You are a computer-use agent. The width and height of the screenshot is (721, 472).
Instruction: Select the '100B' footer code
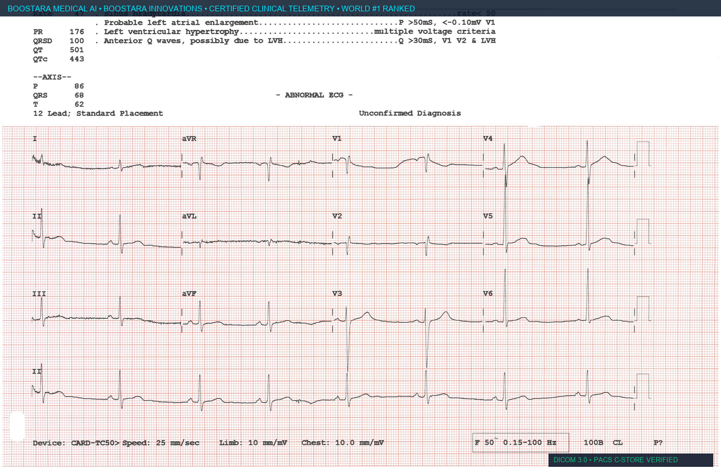coord(593,443)
